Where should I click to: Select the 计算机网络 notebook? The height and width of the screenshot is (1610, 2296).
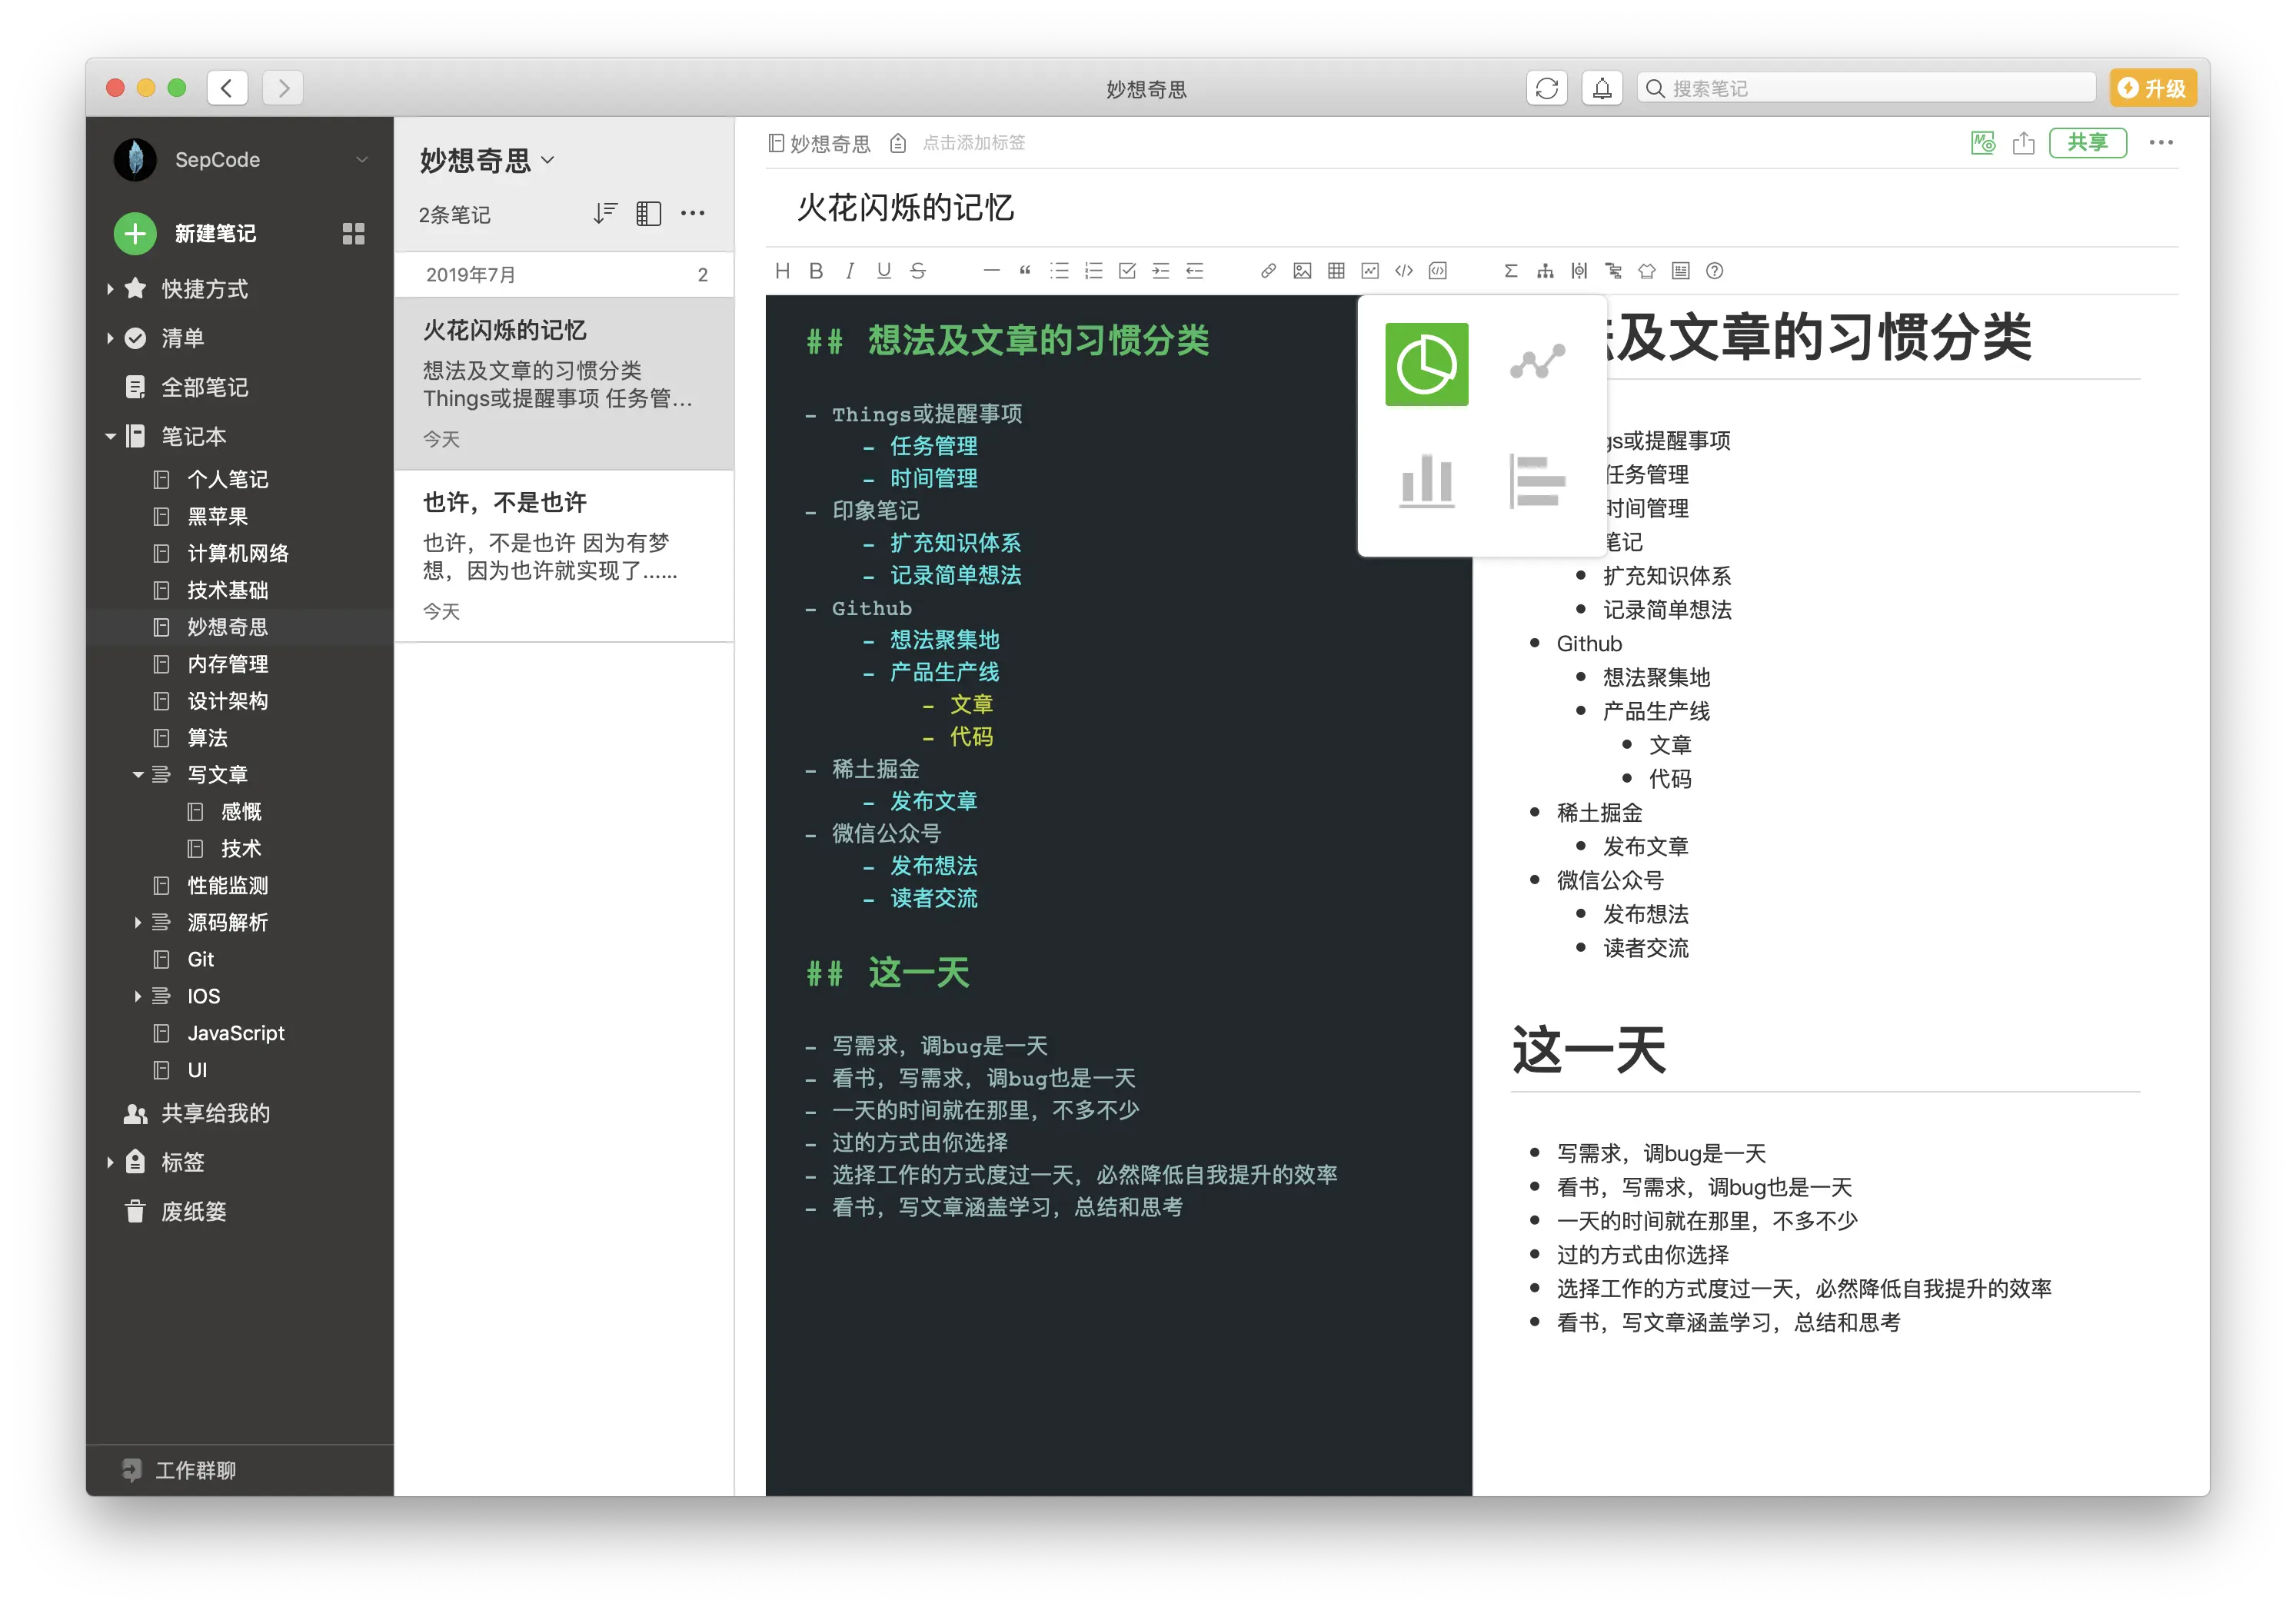click(x=237, y=553)
